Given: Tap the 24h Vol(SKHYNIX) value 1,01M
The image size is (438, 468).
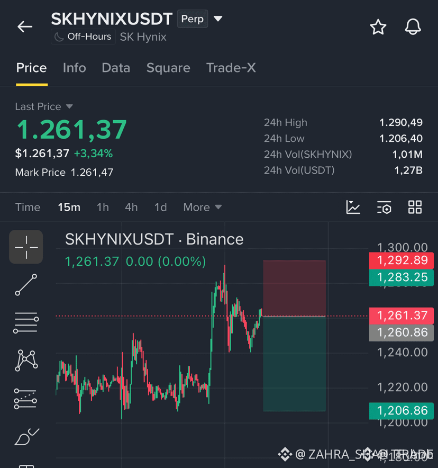Looking at the screenshot, I should point(407,154).
